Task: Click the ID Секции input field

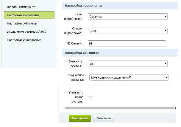Action: click(127, 44)
